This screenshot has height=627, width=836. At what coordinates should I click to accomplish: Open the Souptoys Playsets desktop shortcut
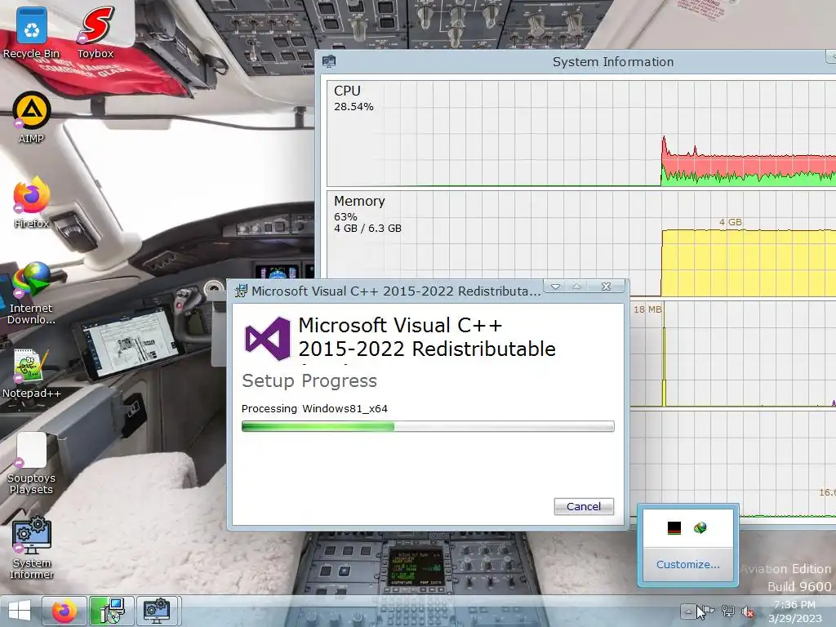32,463
